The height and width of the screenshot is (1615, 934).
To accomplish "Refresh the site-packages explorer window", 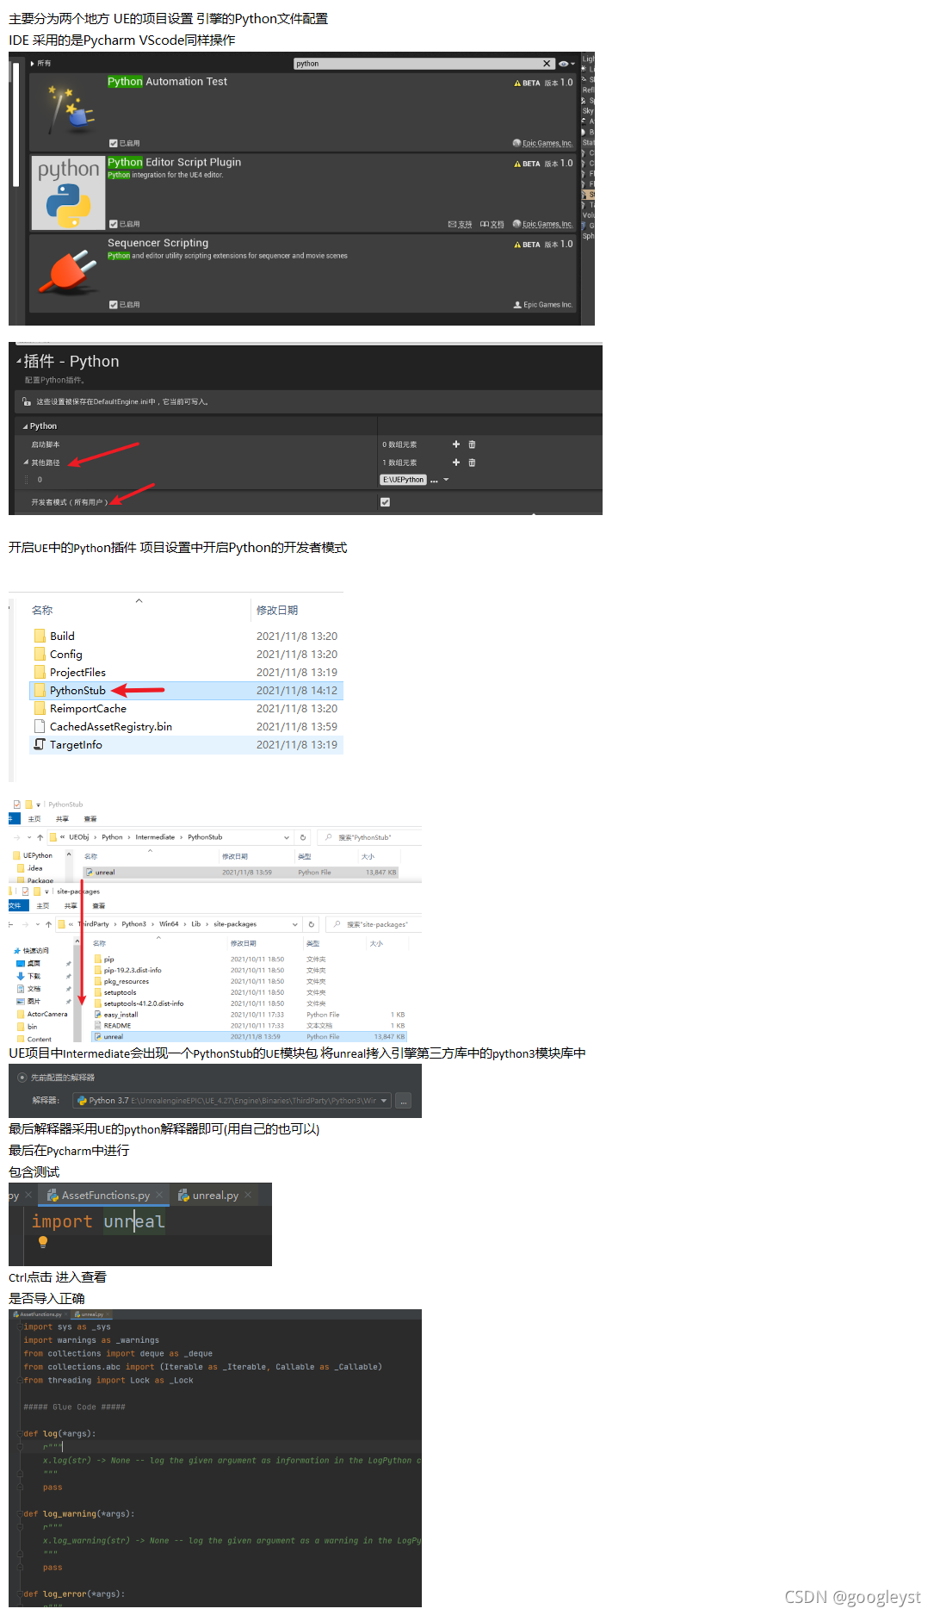I will (x=312, y=924).
